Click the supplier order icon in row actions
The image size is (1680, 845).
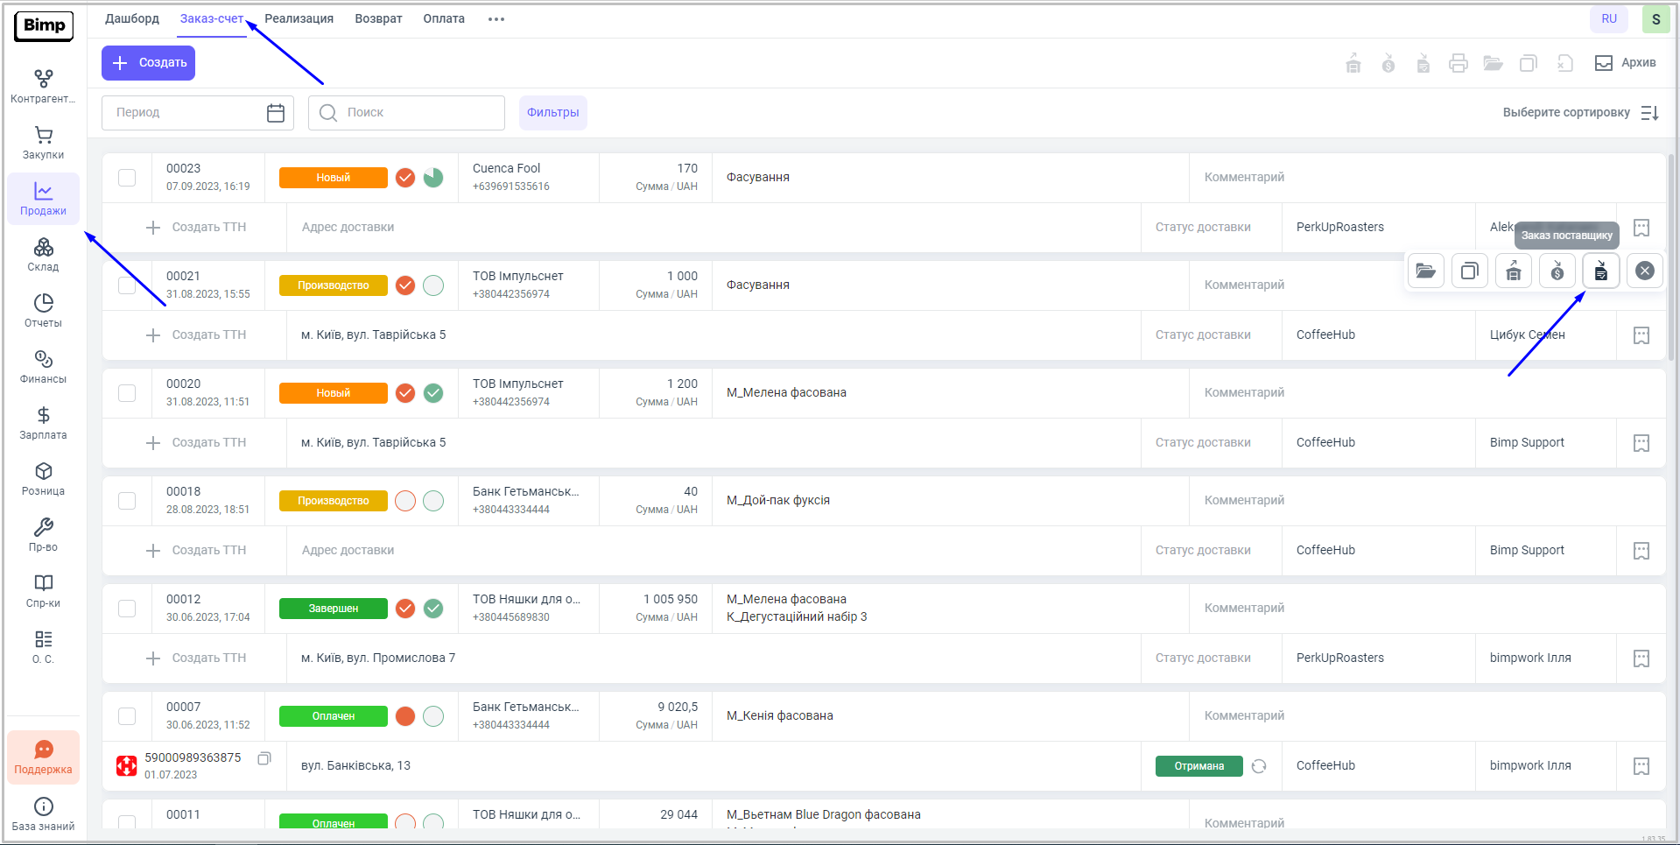point(1600,271)
